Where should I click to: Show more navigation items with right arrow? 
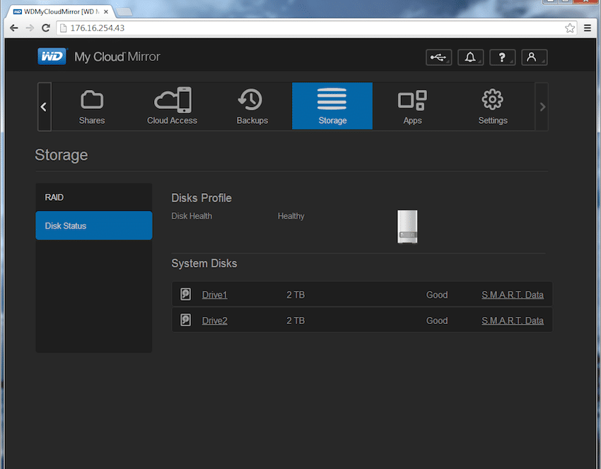[542, 107]
